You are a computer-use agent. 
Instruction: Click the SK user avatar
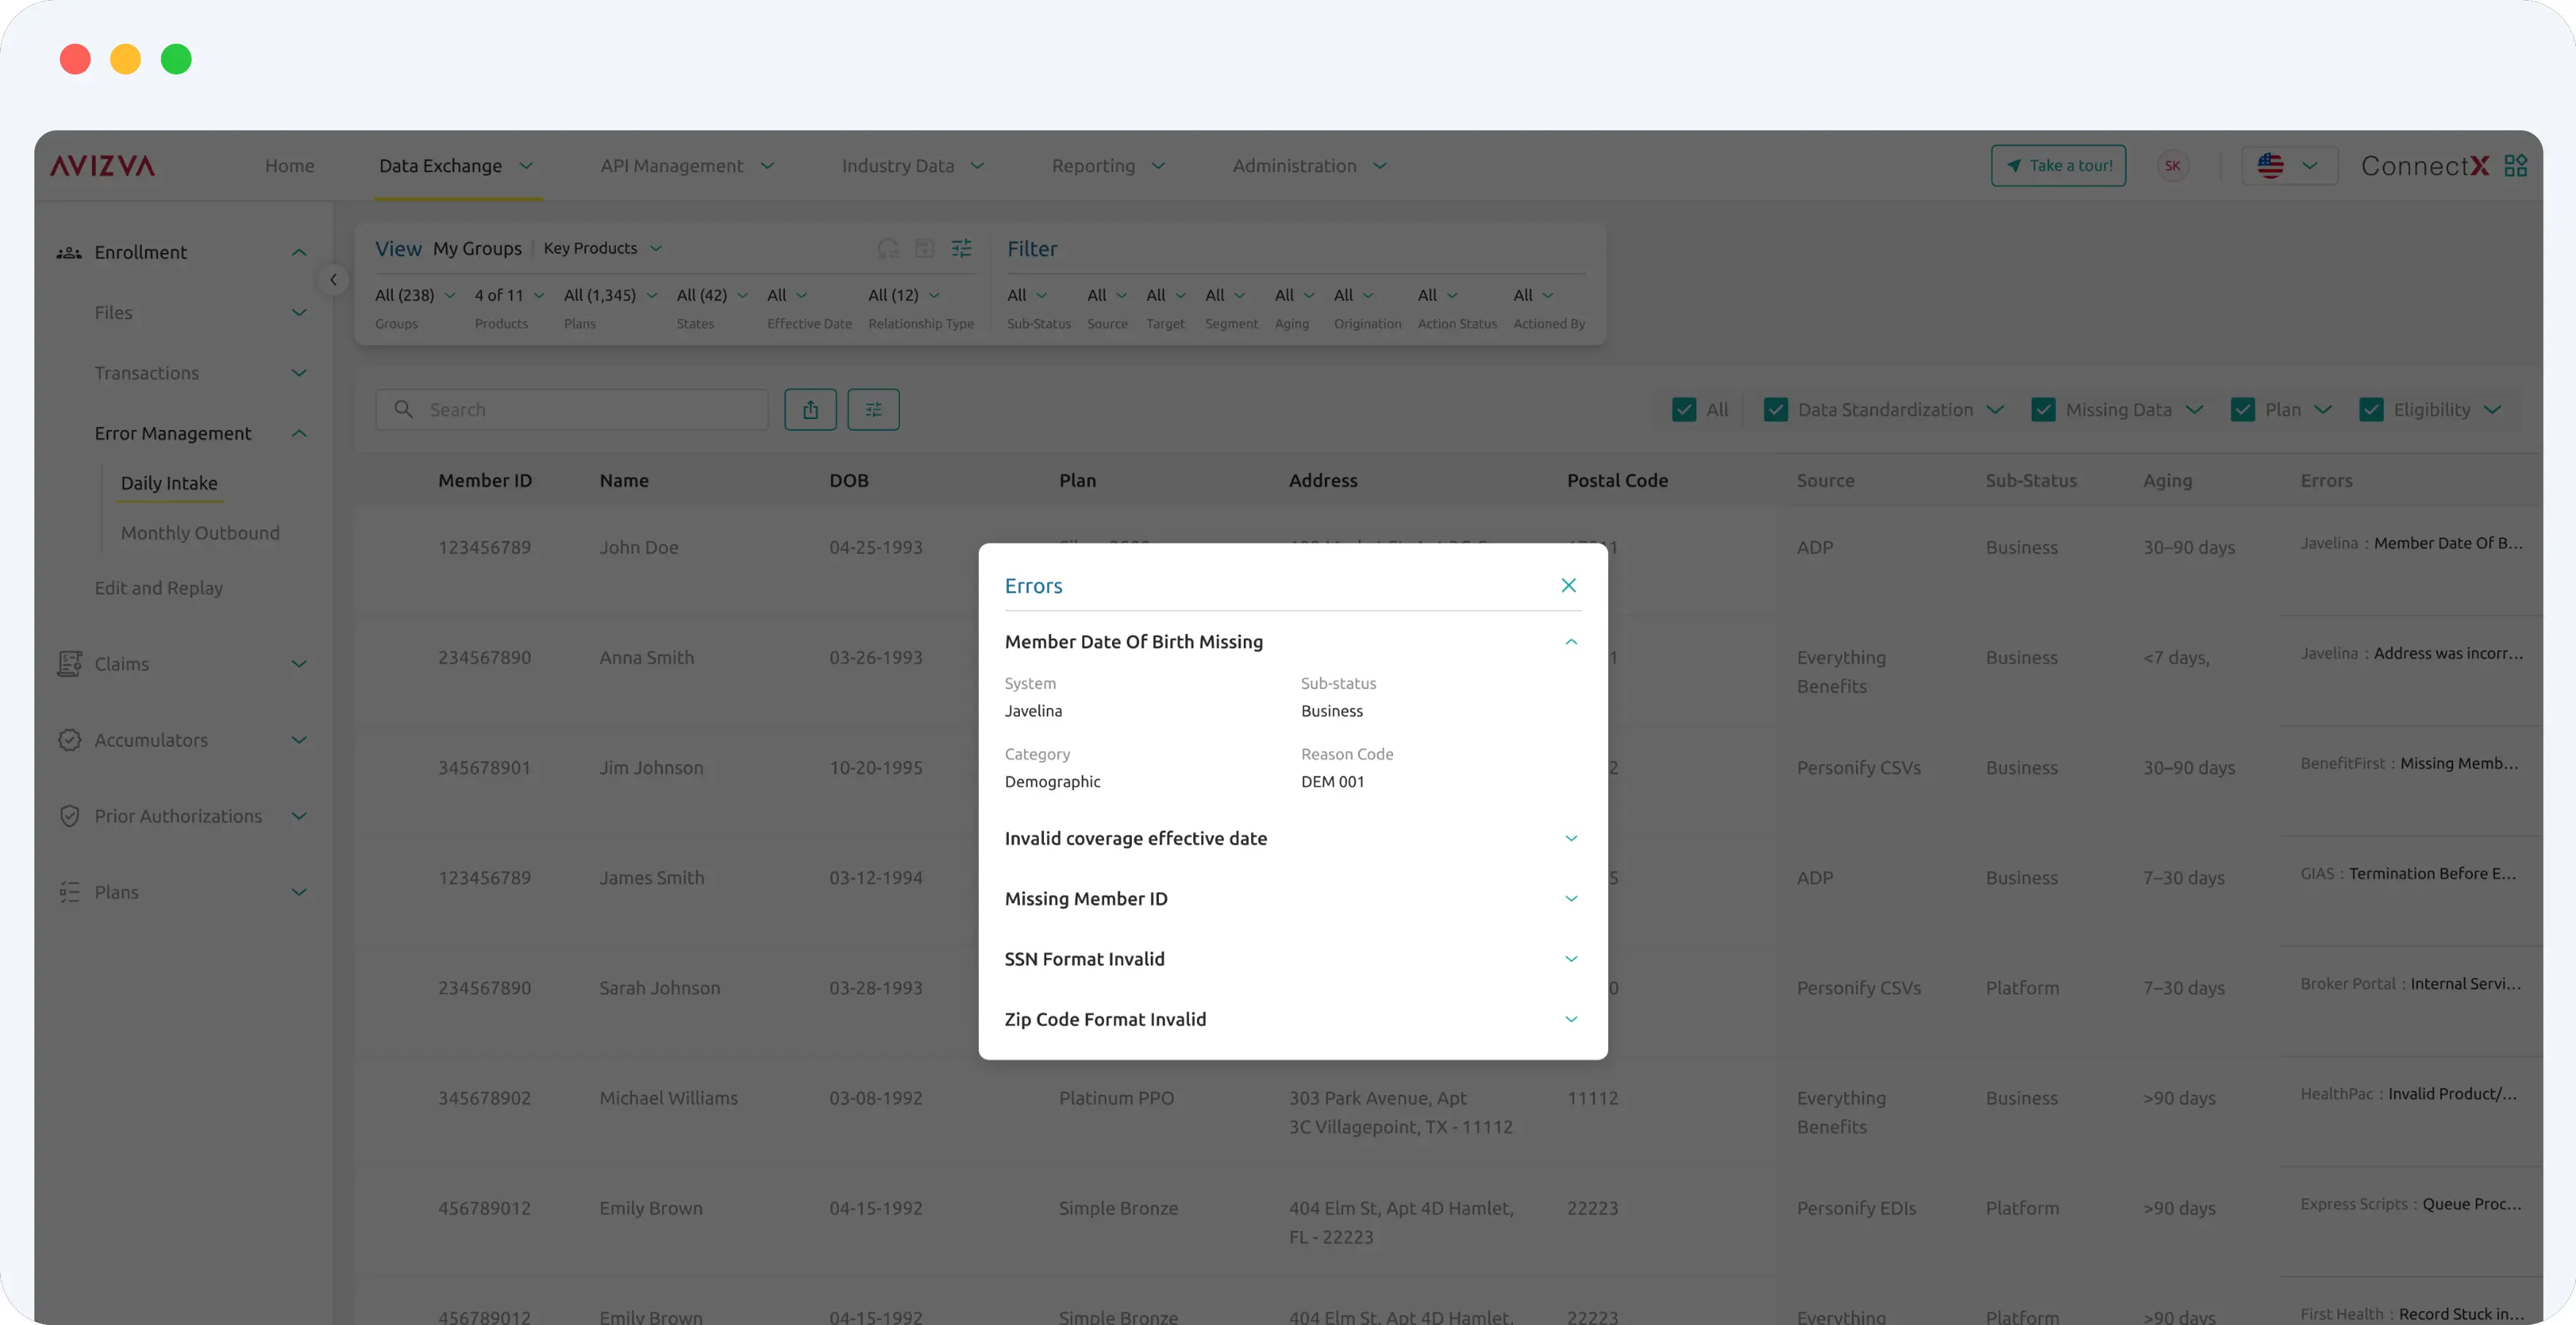tap(2172, 166)
